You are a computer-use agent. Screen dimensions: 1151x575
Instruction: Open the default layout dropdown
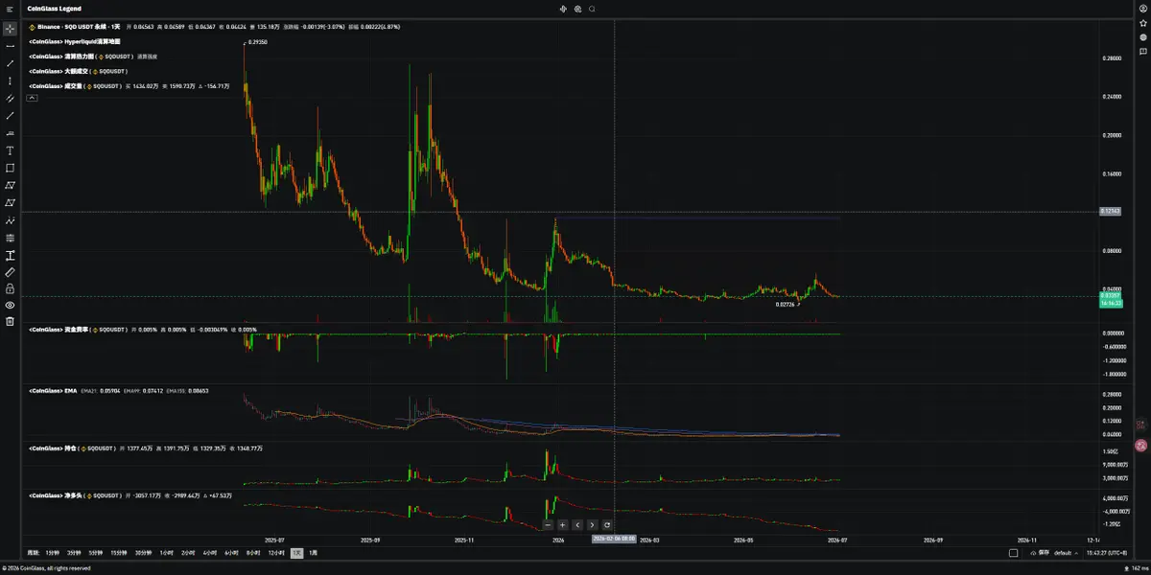(1065, 553)
